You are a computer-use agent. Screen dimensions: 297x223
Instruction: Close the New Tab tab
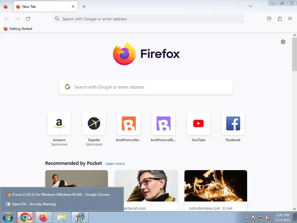73,6
